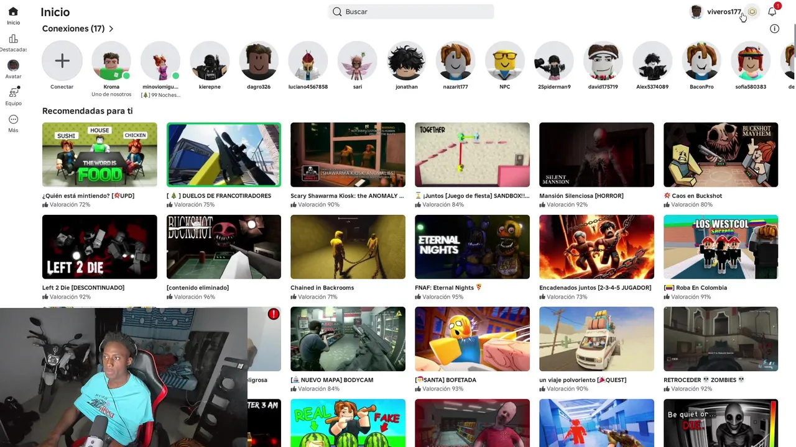Open the notifications bell icon
Screen dimensions: 796x447
pyautogui.click(x=772, y=12)
